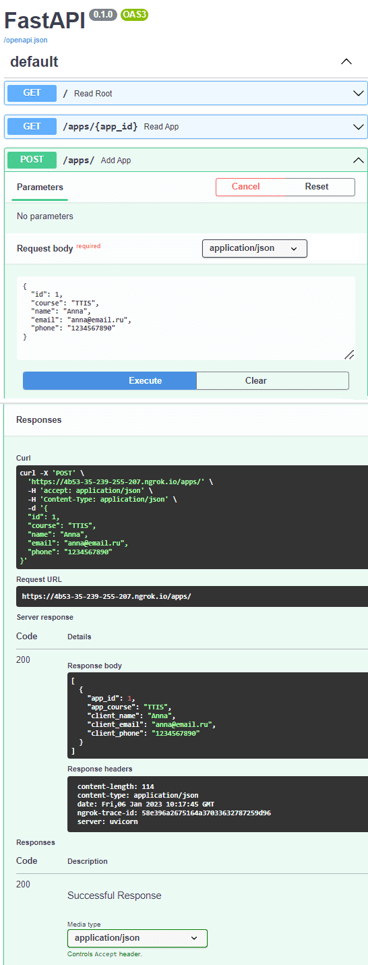This screenshot has height=965, width=368.
Task: Click the "app_course": "TTIS" response line
Action: click(130, 707)
